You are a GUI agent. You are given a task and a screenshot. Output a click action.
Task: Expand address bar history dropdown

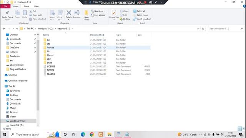click(198, 29)
